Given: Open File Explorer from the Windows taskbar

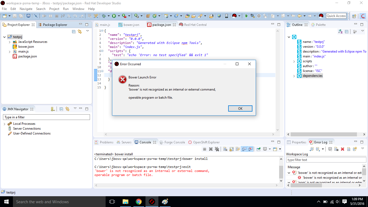Looking at the screenshot, I should [x=126, y=202].
